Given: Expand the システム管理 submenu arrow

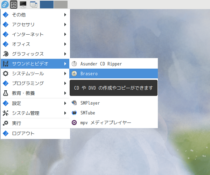Looking at the screenshot, I should 65,113.
